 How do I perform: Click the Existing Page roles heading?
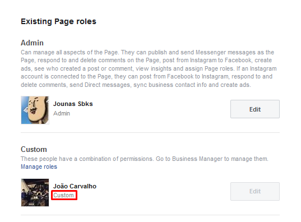58,21
